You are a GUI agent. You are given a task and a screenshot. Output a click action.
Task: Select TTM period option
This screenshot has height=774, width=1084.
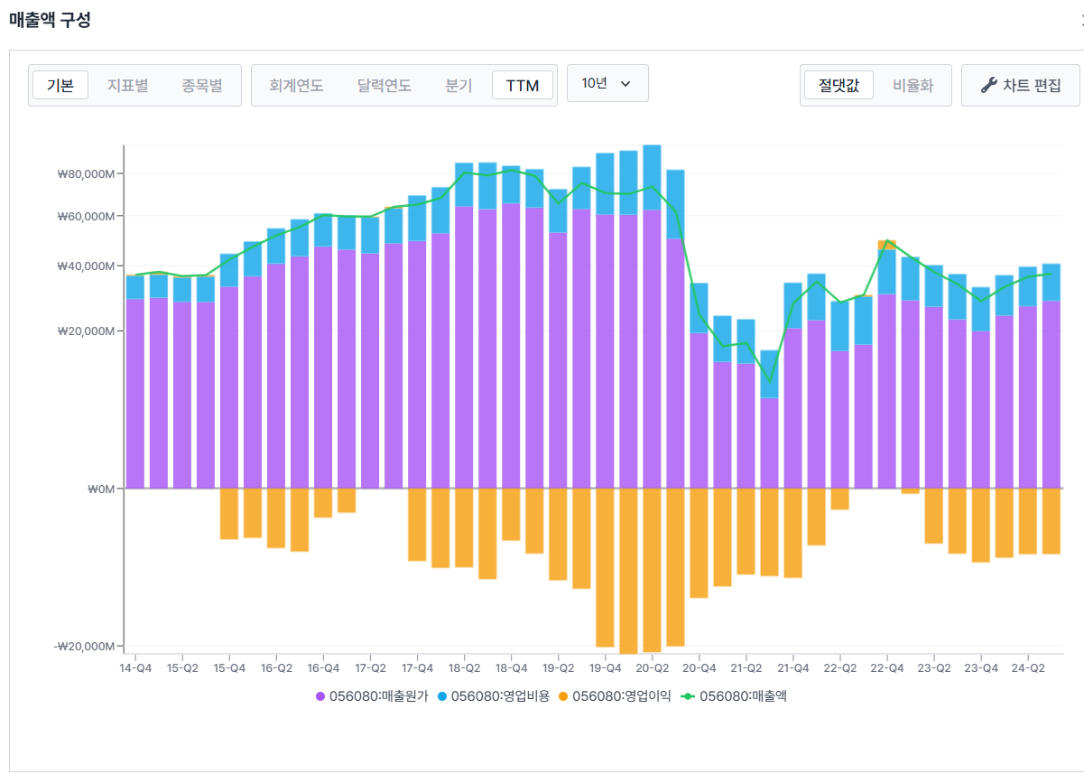pyautogui.click(x=523, y=85)
